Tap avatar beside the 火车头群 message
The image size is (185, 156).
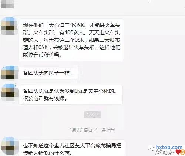(10, 26)
